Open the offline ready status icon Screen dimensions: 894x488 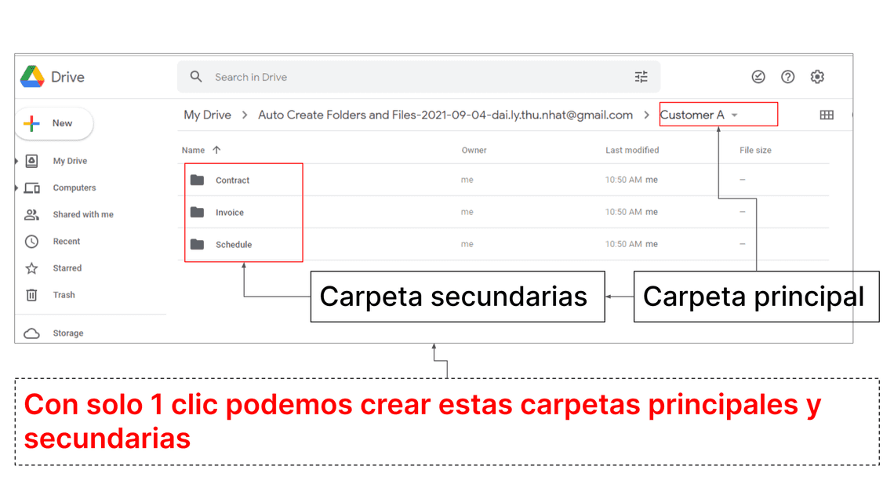click(758, 77)
